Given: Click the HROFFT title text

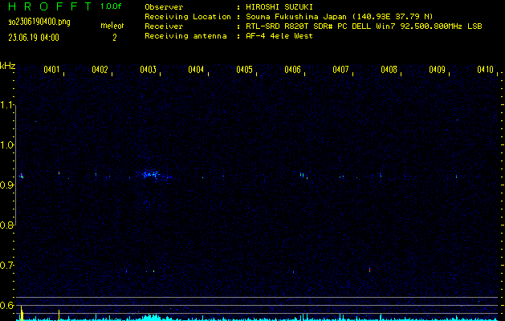Looking at the screenshot, I should click(x=48, y=6).
